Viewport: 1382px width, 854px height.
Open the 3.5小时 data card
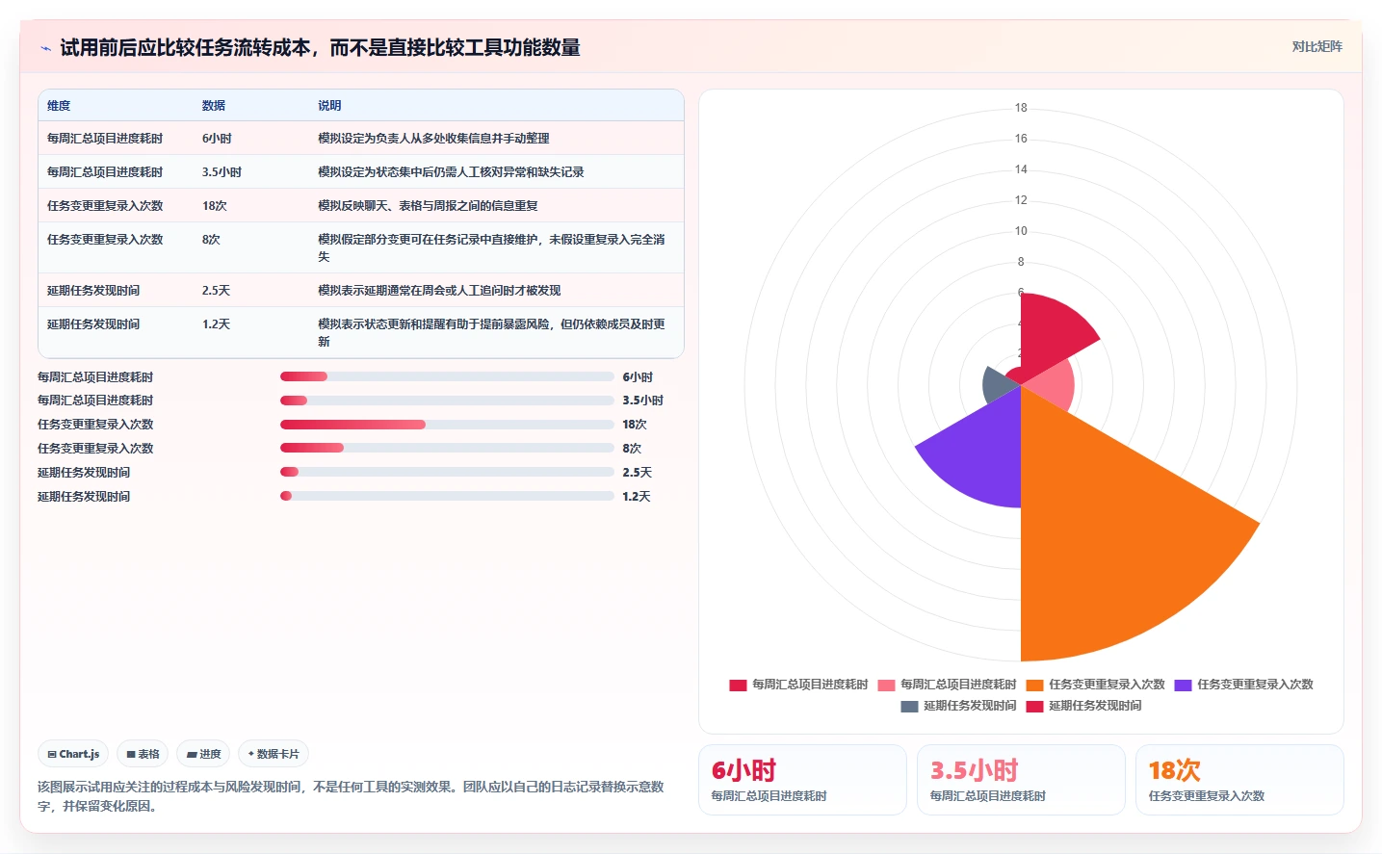point(1021,780)
